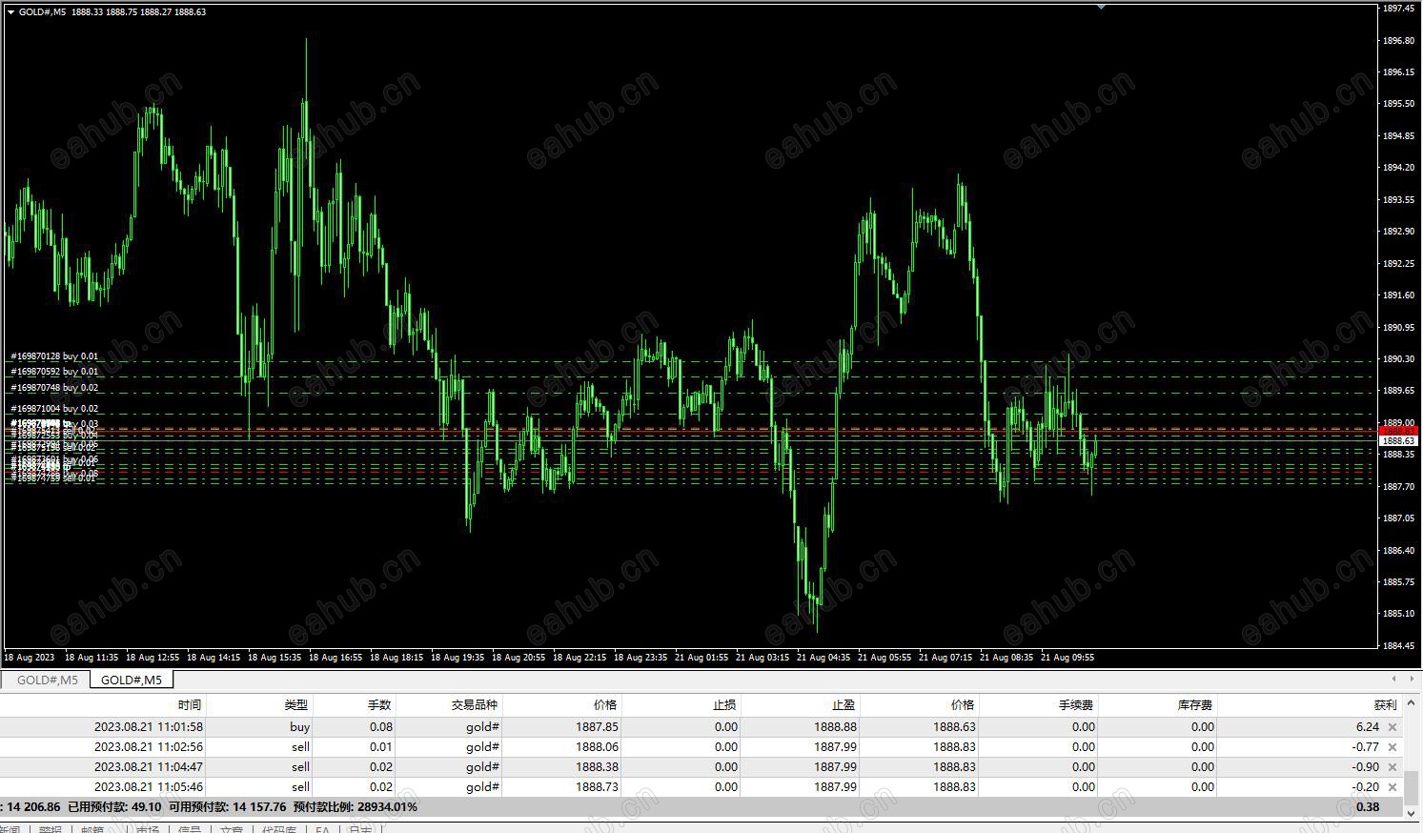Sort orders by the 止盈 column header
The width and height of the screenshot is (1423, 833).
[x=844, y=705]
